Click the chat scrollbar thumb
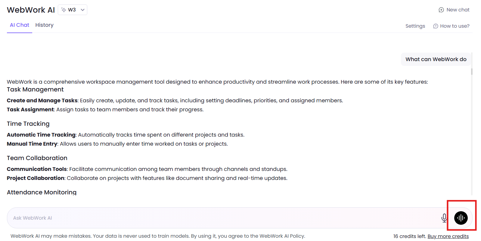Viewport: 481px width, 241px height. pos(472,72)
